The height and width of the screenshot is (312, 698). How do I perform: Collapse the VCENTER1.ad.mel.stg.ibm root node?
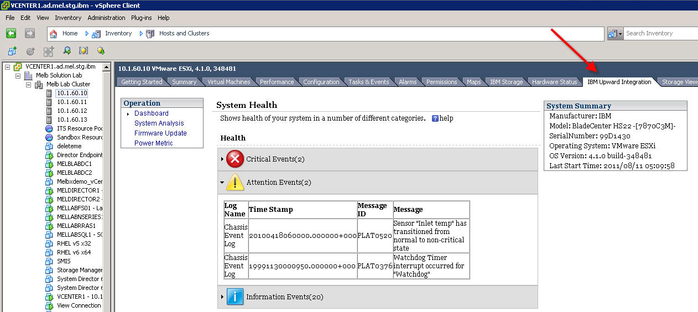8,67
